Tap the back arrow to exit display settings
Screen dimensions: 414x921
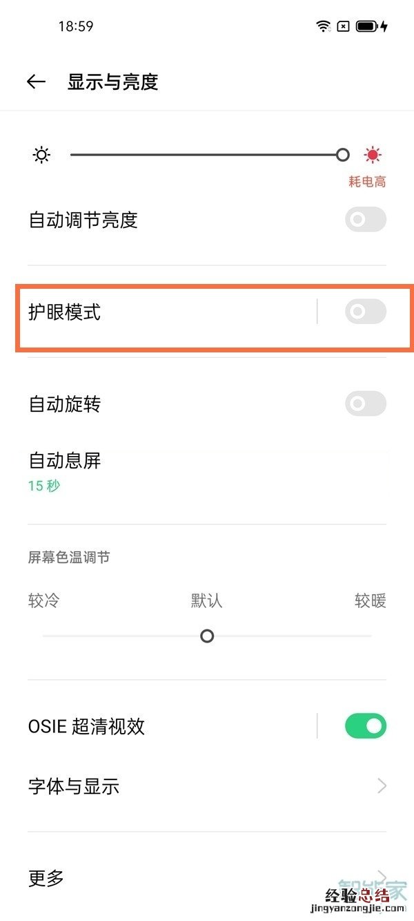(35, 81)
